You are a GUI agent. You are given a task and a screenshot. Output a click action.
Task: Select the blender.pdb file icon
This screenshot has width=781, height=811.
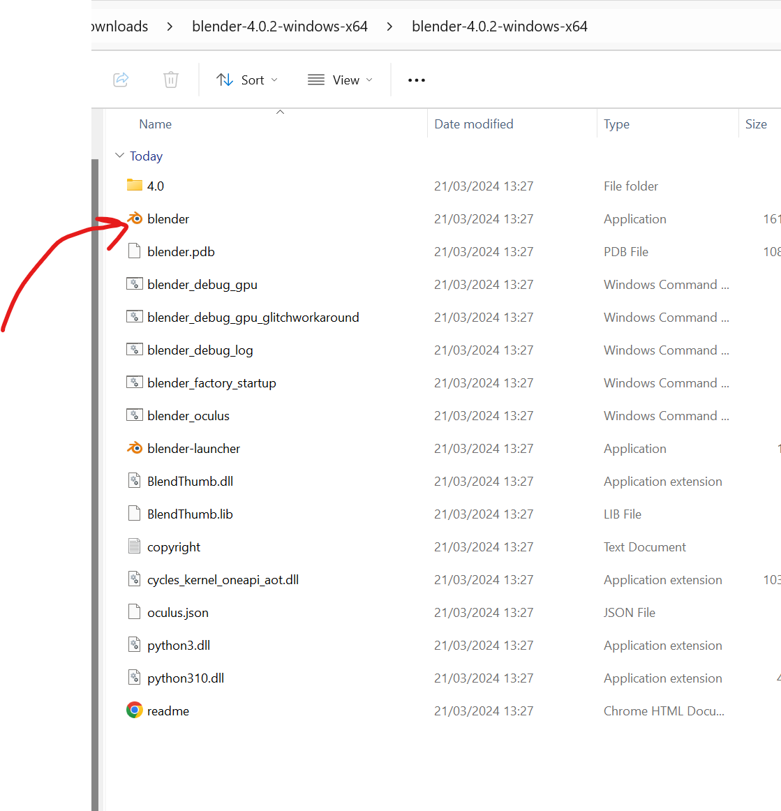(x=135, y=251)
